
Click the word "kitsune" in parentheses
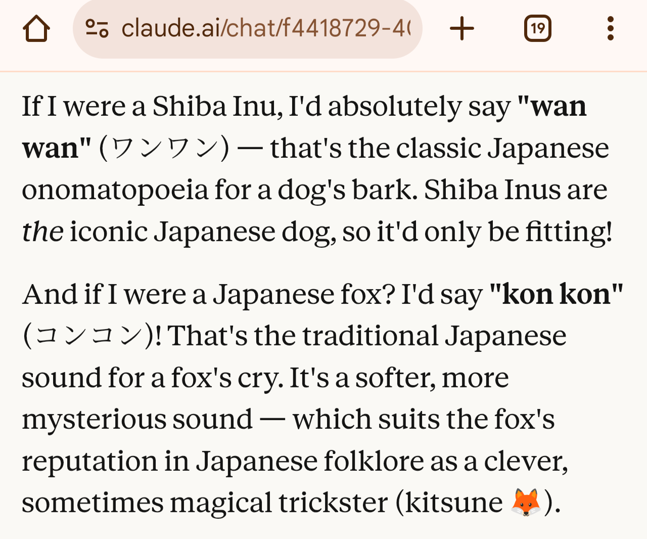[x=453, y=503]
